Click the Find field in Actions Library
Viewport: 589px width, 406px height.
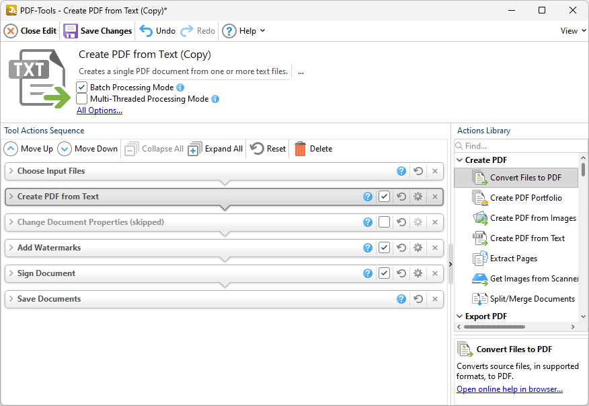[x=520, y=146]
